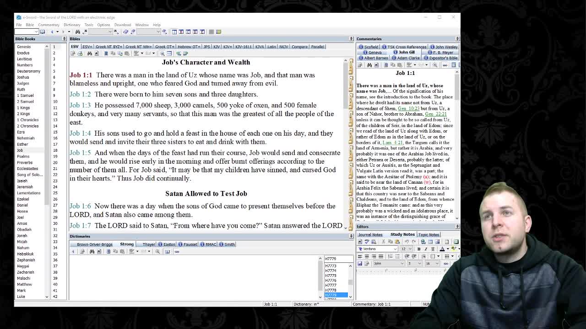Pin the Editors panel

click(457, 227)
